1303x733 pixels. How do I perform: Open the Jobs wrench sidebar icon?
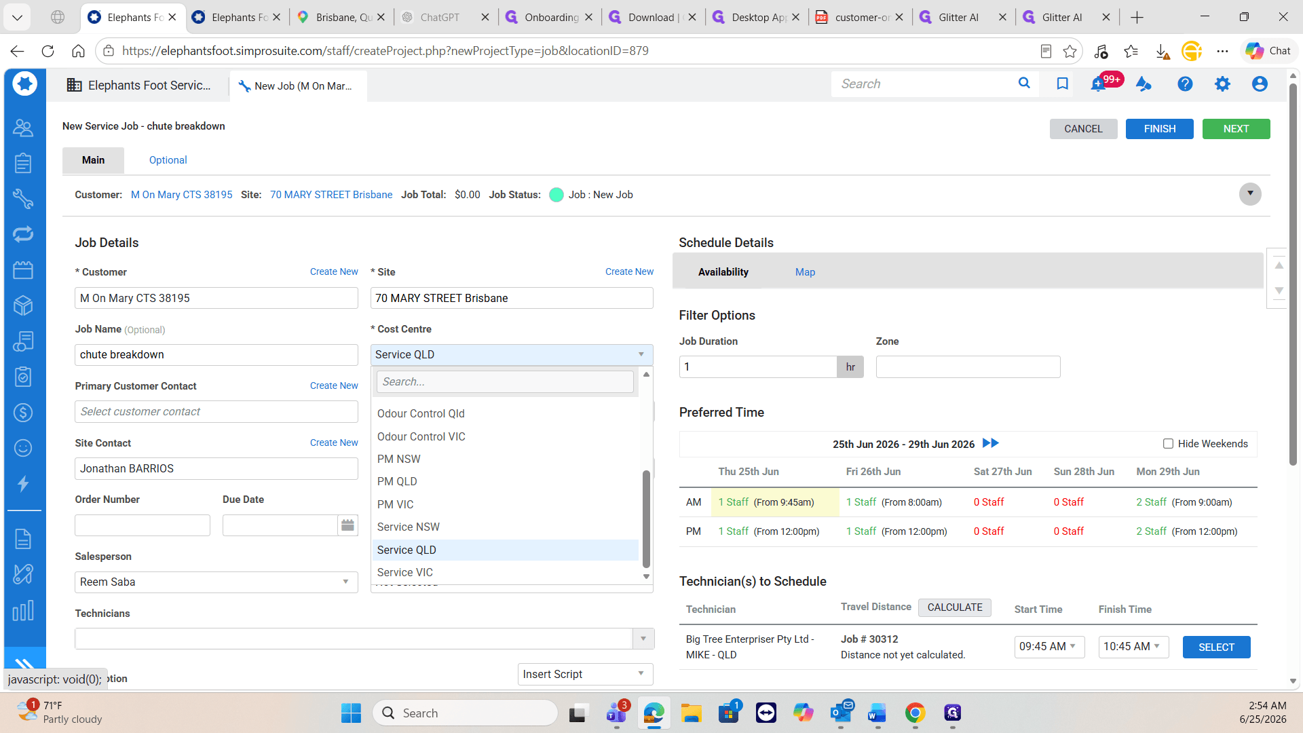pos(23,199)
